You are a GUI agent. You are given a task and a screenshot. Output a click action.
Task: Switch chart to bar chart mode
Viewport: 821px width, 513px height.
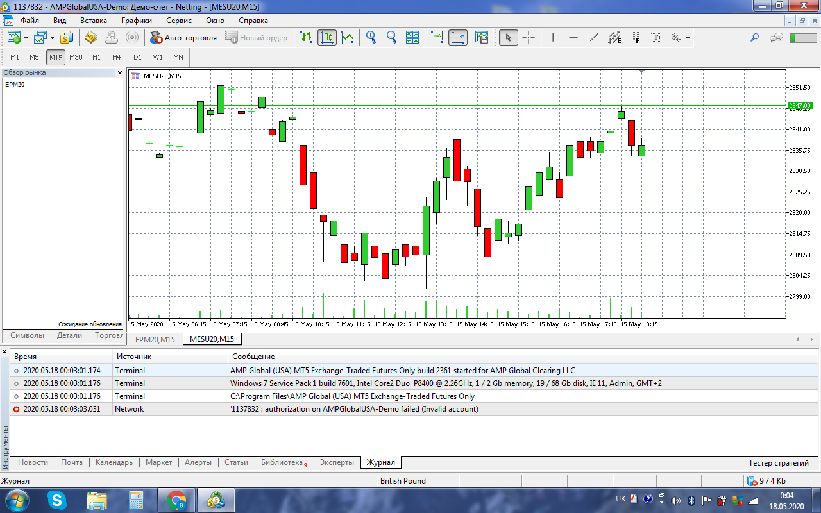point(307,38)
